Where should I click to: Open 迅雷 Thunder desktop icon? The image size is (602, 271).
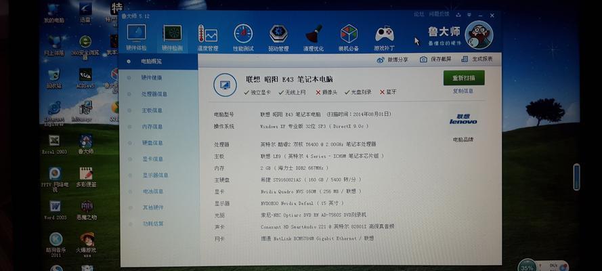pos(85,12)
